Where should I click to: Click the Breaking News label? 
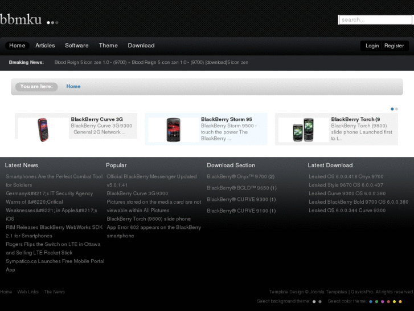point(26,62)
